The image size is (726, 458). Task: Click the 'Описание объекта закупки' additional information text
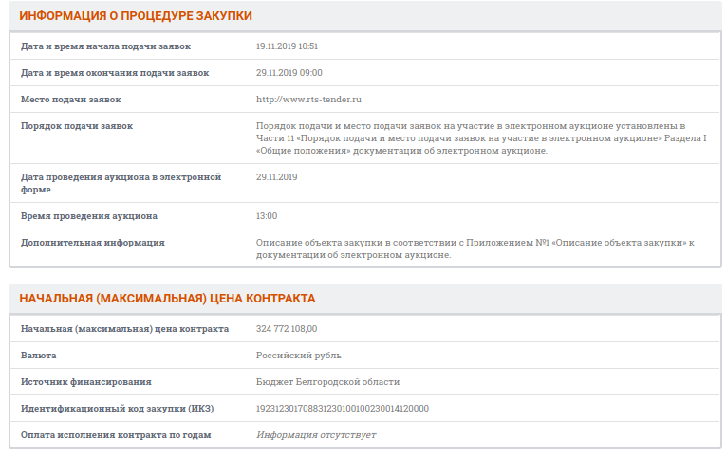coord(475,248)
